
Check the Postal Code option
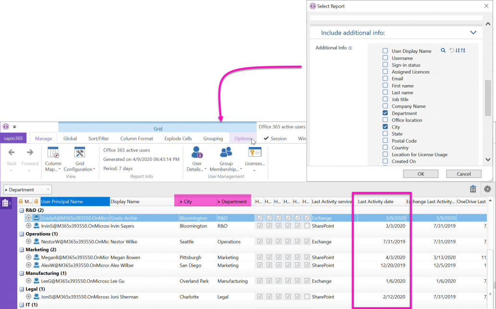(x=385, y=140)
